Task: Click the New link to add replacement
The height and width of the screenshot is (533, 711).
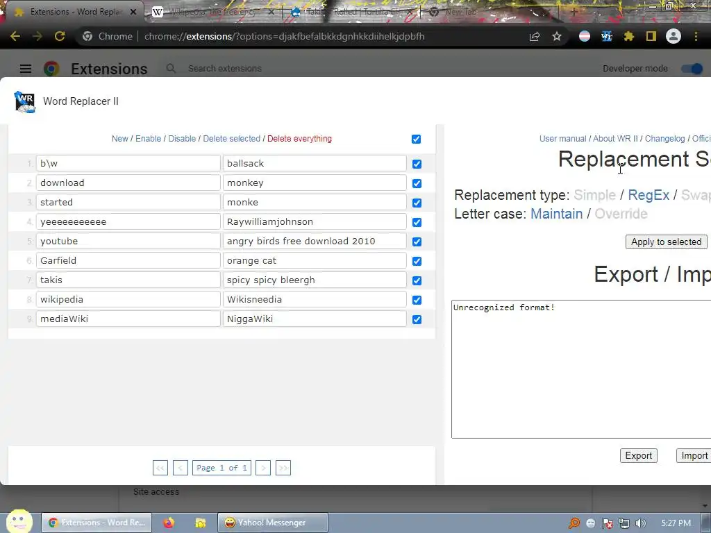Action: [119, 139]
